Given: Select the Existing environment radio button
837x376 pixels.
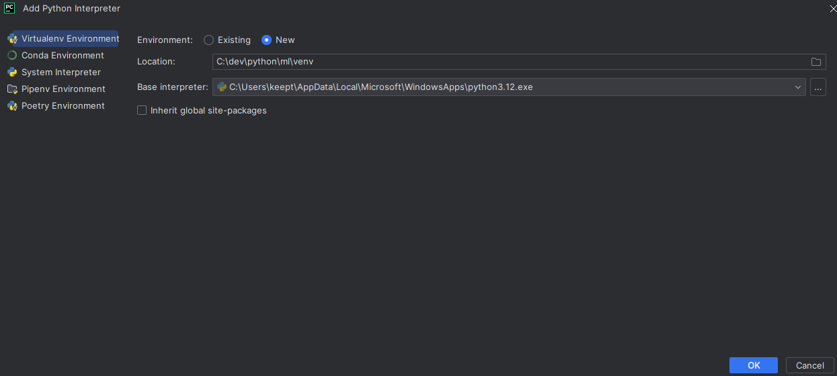Looking at the screenshot, I should 208,40.
